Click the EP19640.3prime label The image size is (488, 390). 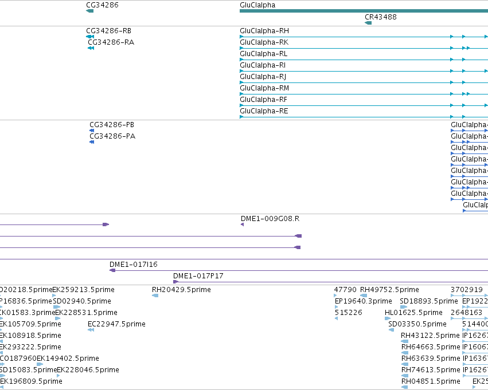pyautogui.click(x=363, y=301)
